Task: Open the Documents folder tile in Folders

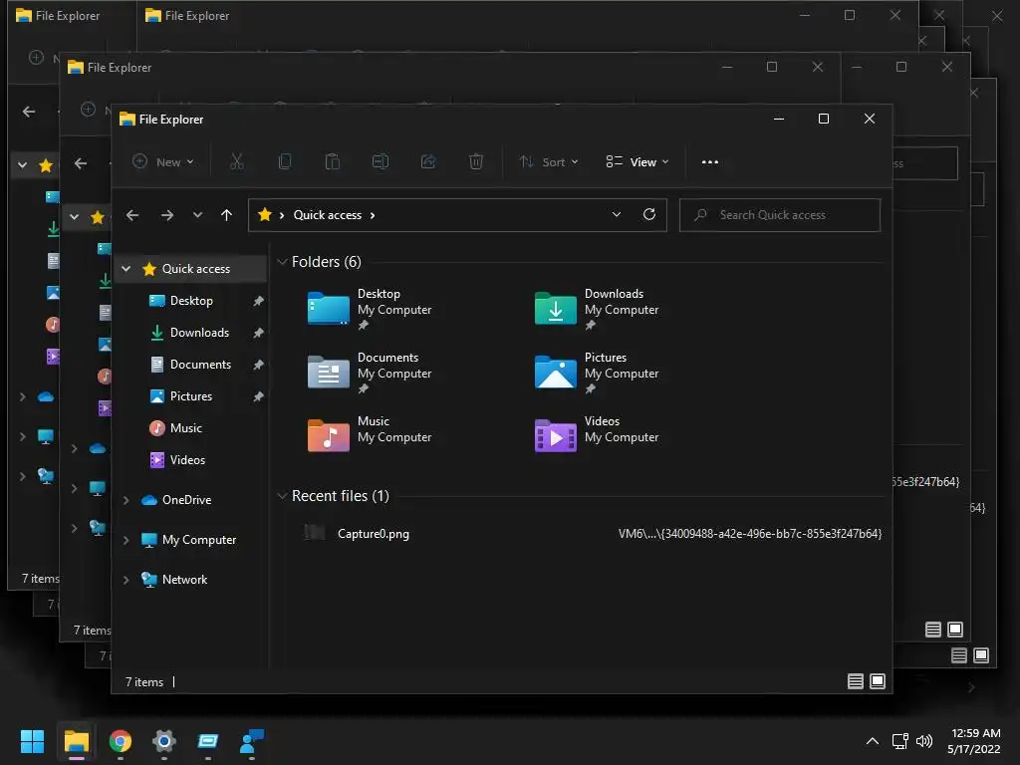Action: [370, 373]
